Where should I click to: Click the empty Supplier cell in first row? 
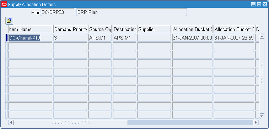[x=154, y=38]
